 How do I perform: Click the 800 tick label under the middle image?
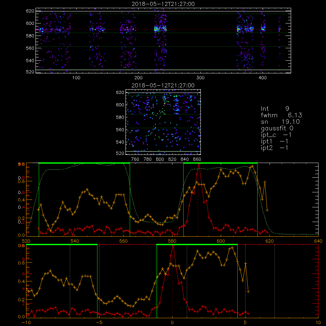160,159
